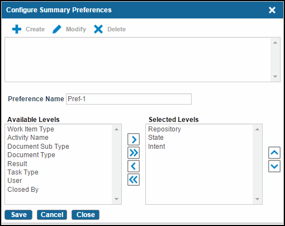Click down arrow of Available Levels scrollbar

click(x=116, y=199)
